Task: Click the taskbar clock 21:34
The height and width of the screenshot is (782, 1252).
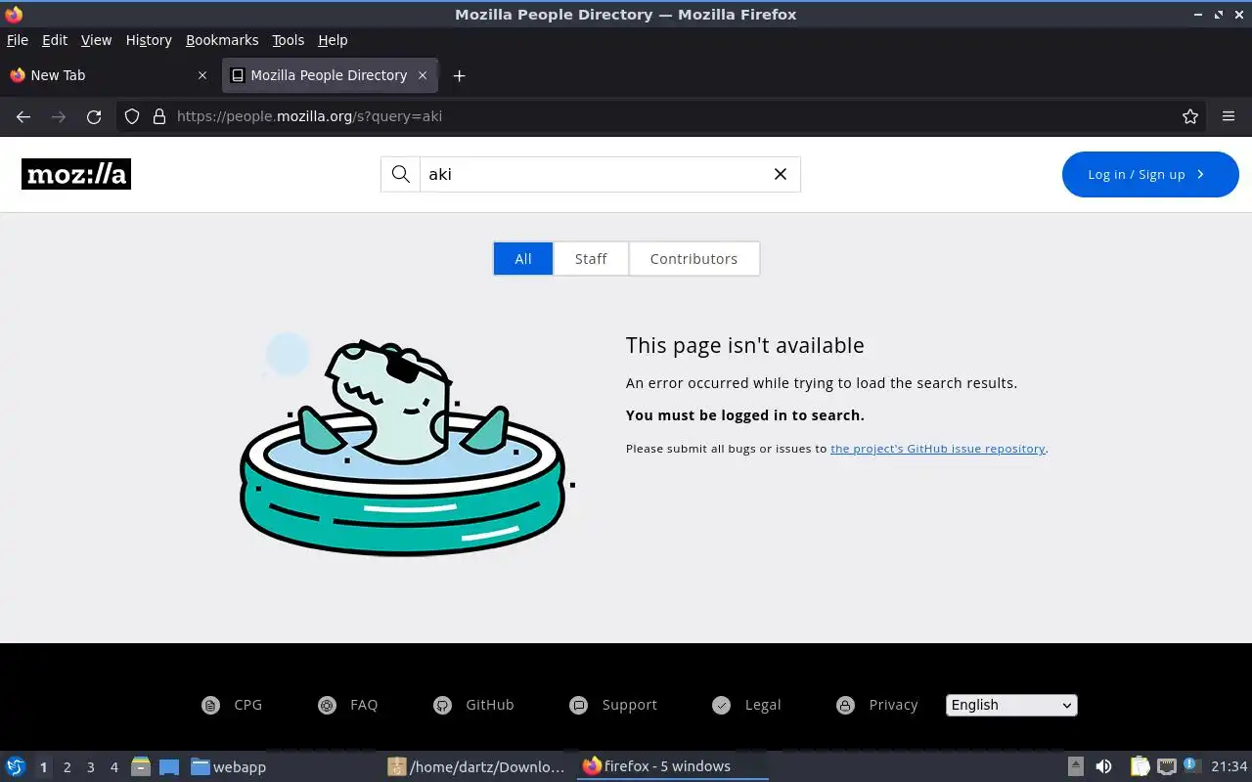Action: [1229, 766]
